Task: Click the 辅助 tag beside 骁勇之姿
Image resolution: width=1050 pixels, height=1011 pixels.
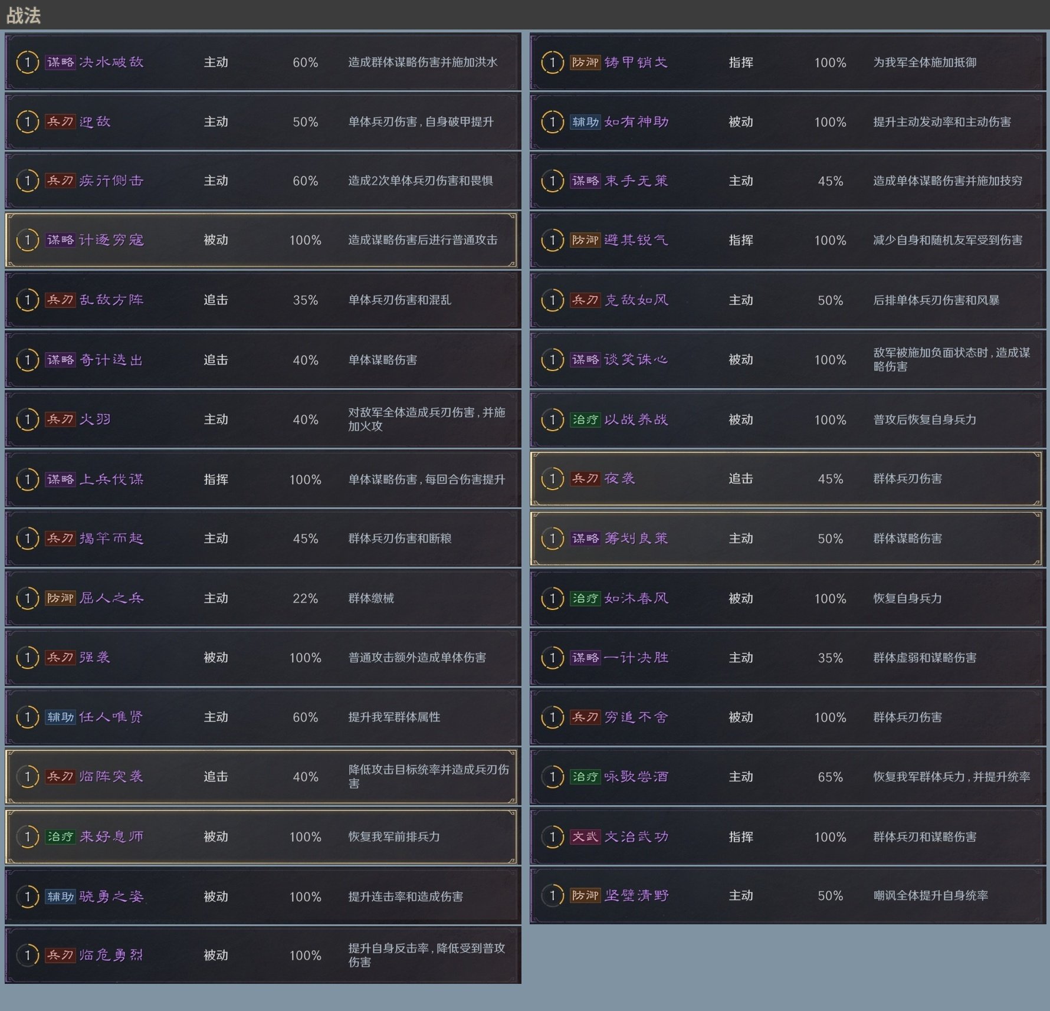Action: tap(60, 897)
